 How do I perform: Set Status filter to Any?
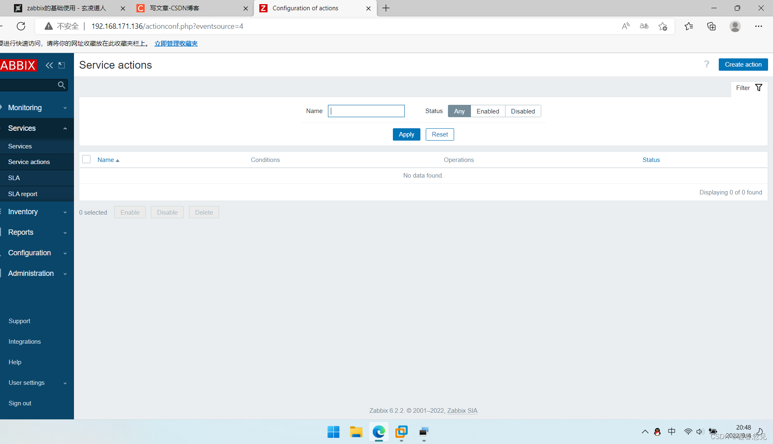(x=459, y=111)
